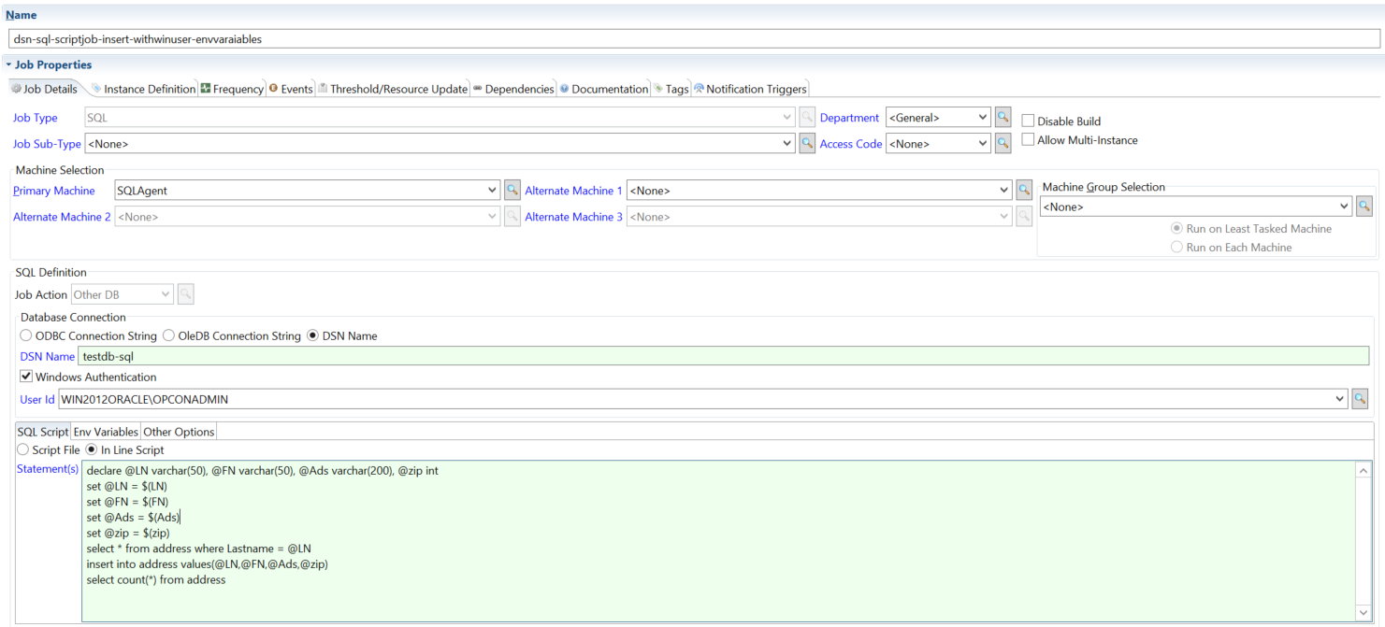
Task: Choose Script File radio option
Action: (x=22, y=449)
